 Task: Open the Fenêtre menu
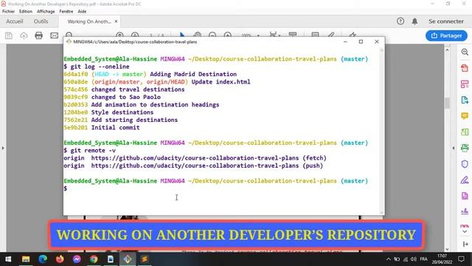(x=66, y=11)
